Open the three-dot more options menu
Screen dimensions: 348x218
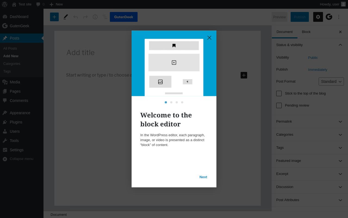(x=339, y=17)
